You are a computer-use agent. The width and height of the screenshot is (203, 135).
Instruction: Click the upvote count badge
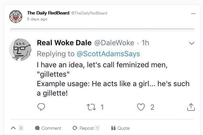click(21, 128)
